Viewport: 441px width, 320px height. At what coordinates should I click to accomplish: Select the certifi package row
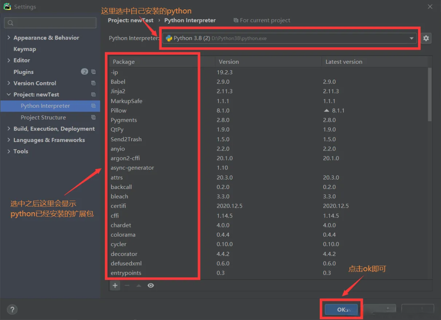pos(268,206)
